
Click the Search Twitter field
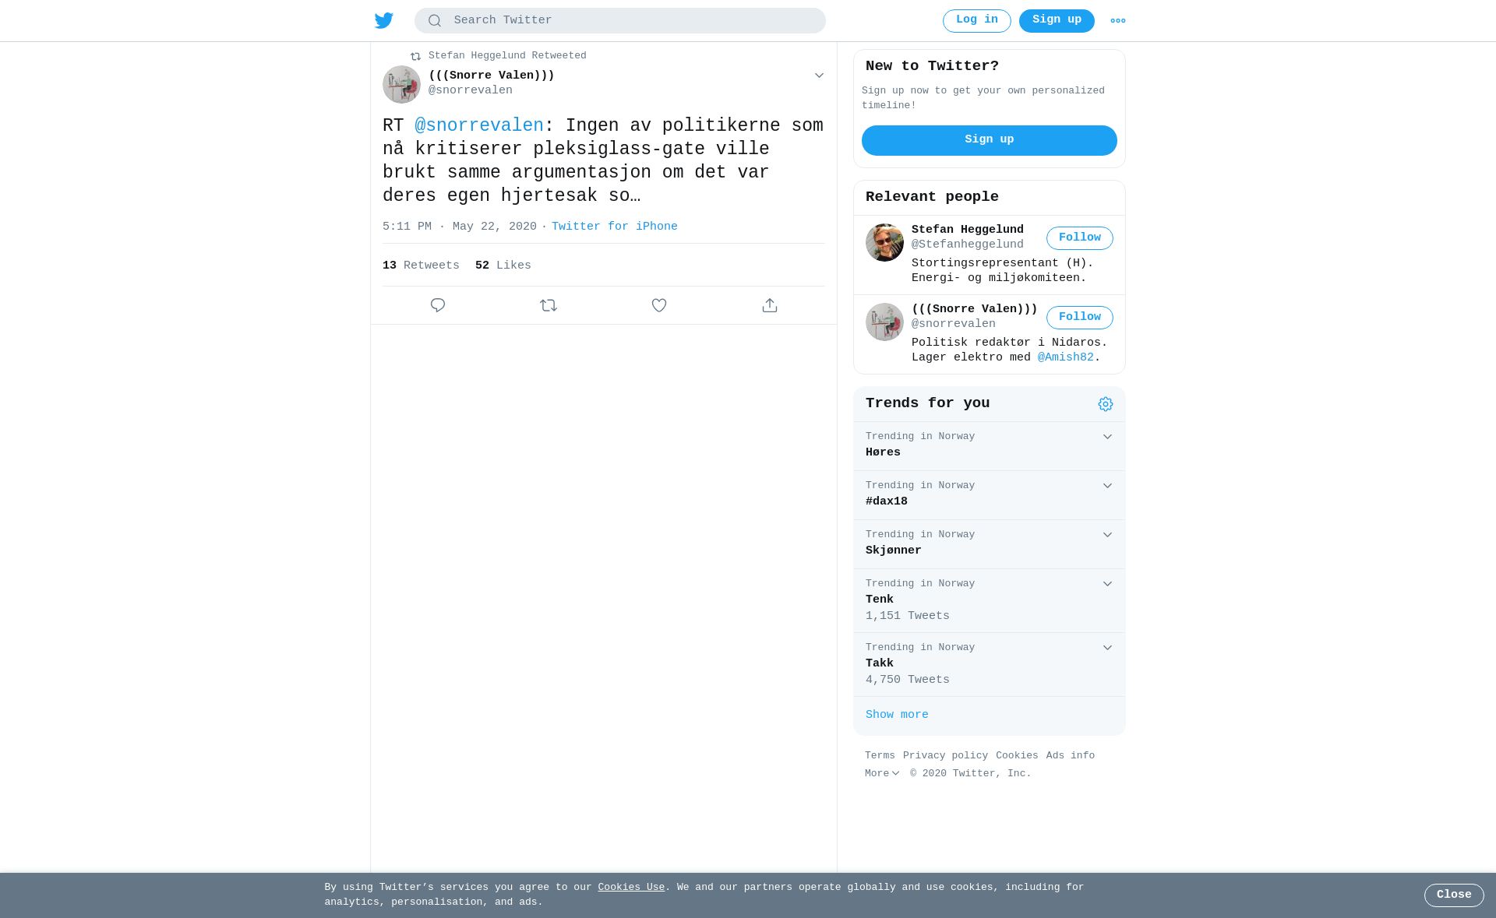pos(620,21)
